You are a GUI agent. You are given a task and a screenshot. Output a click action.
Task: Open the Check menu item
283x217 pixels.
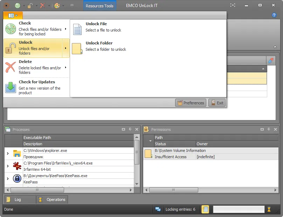36,29
